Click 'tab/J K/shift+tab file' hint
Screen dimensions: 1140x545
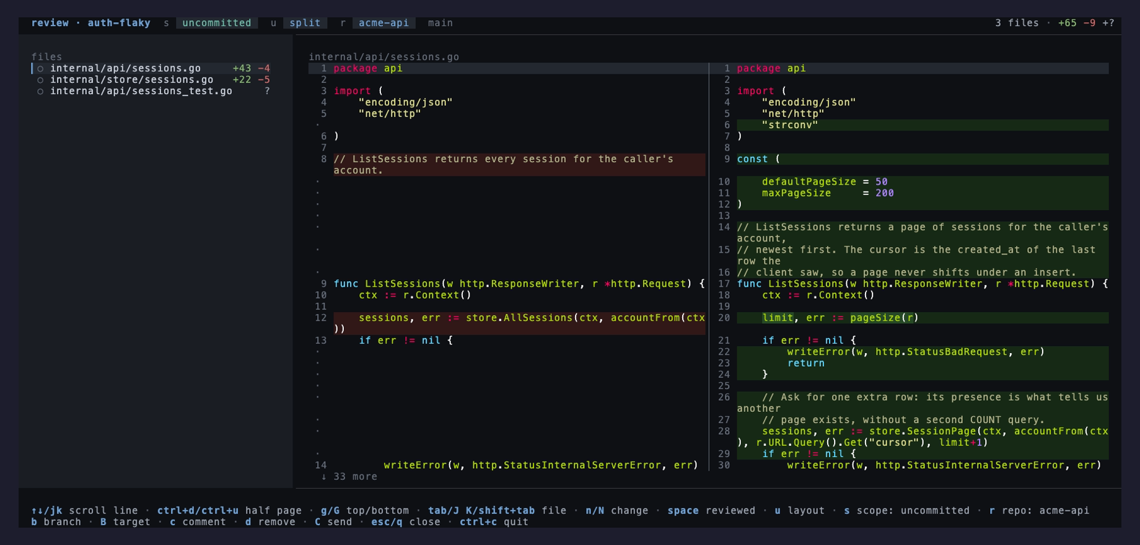click(497, 511)
